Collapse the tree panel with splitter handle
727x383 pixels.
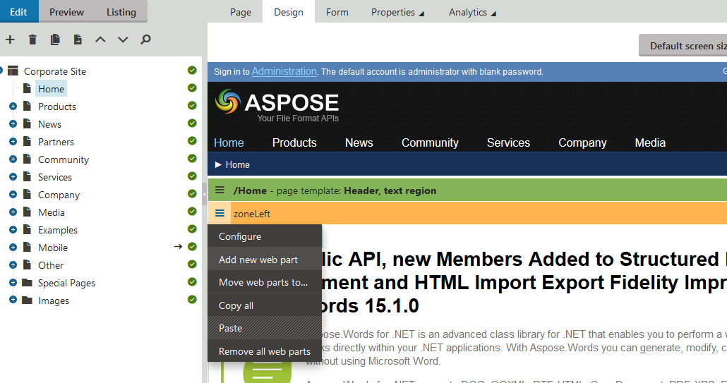(205, 194)
